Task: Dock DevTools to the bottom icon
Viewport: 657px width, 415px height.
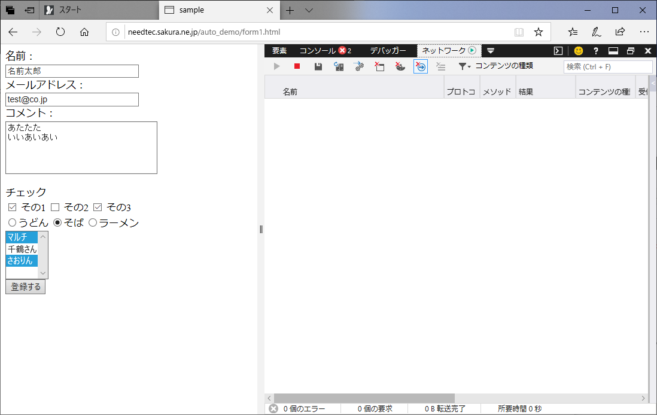Action: (x=613, y=51)
